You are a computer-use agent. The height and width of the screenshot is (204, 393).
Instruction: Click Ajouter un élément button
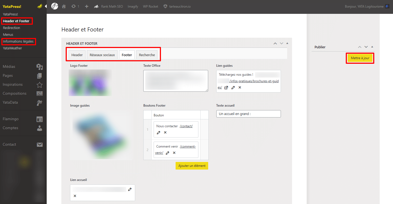tap(192, 165)
